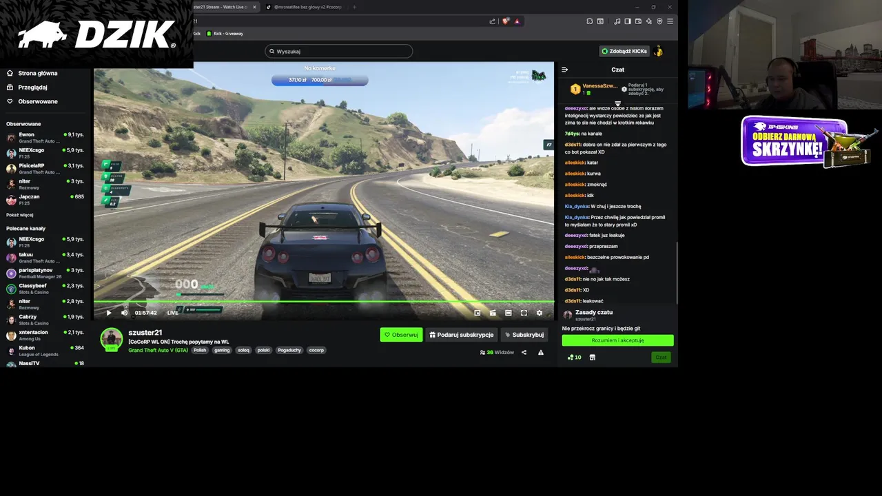The width and height of the screenshot is (882, 496).
Task: Open parisplatynov recommended channel
Action: 45,273
